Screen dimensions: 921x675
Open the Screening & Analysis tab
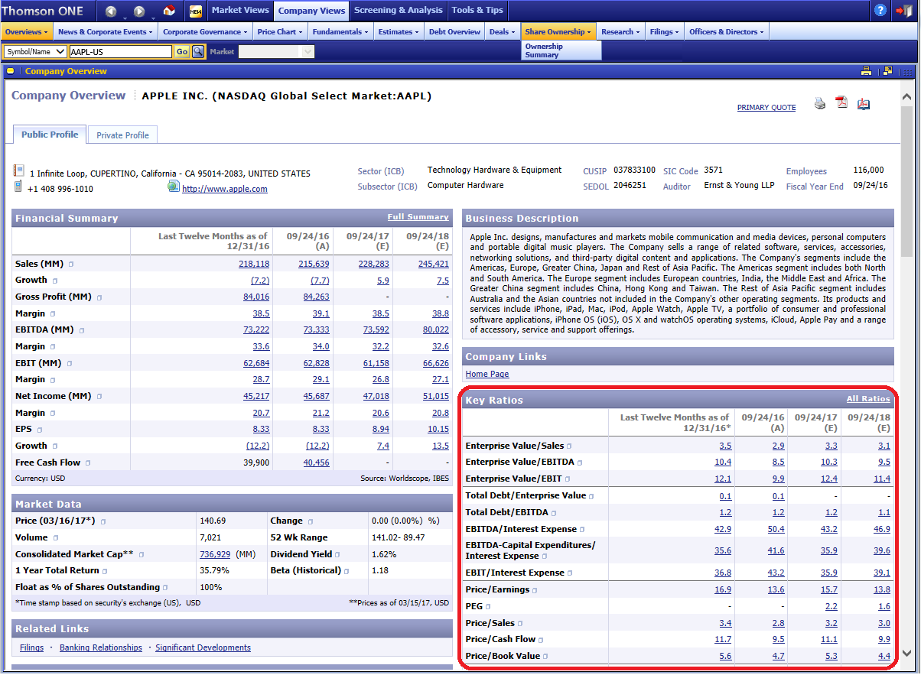[398, 10]
